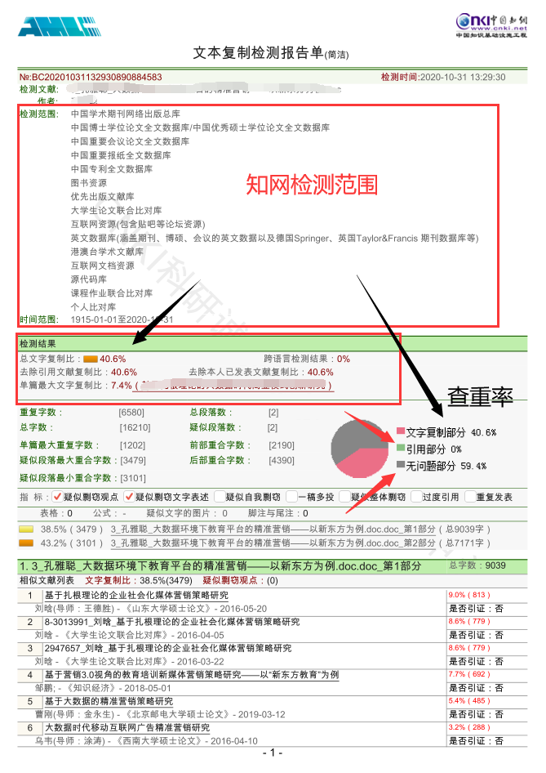
Task: Click the green 引用部分 legend square
Action: [400, 449]
